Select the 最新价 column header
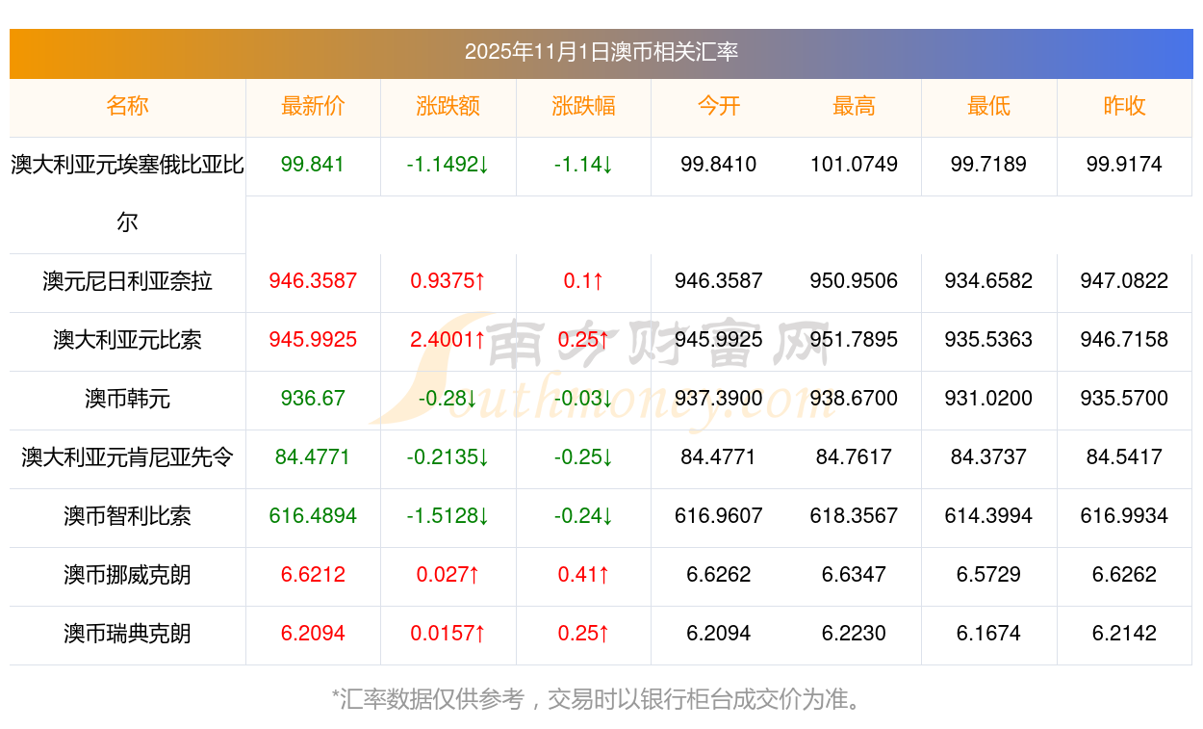1203x729 pixels. point(313,106)
